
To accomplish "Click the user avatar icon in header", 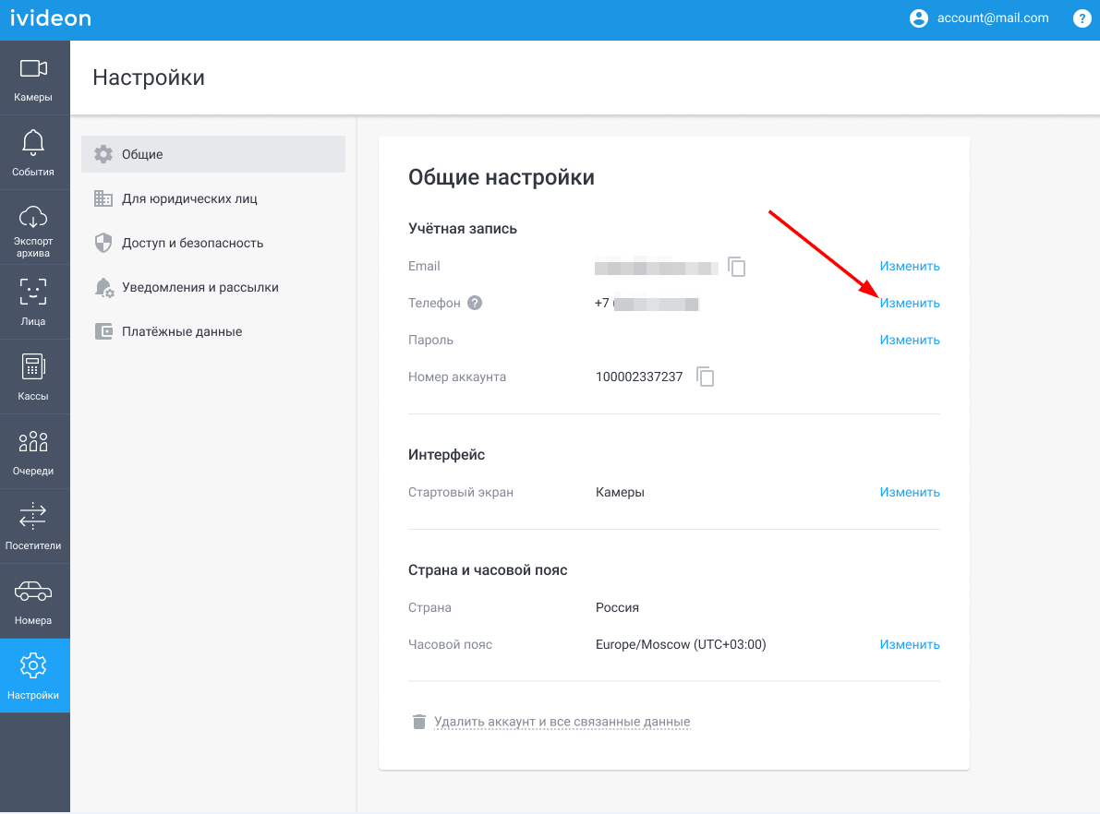I will 918,18.
